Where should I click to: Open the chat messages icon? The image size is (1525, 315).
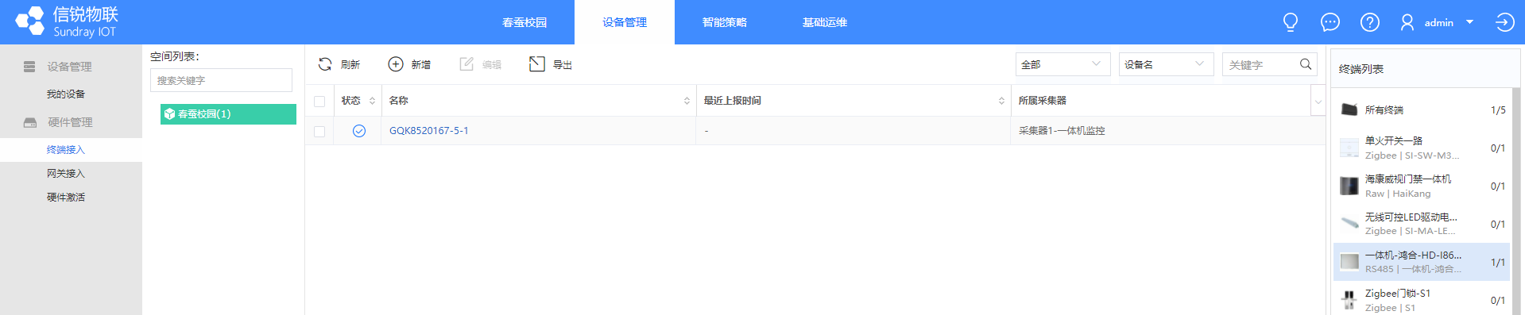coord(1330,22)
